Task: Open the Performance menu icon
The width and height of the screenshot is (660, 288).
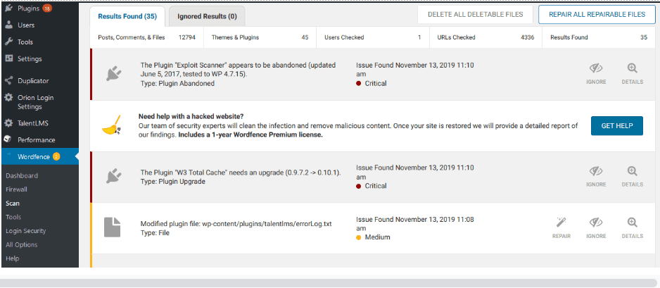Action: coord(8,139)
